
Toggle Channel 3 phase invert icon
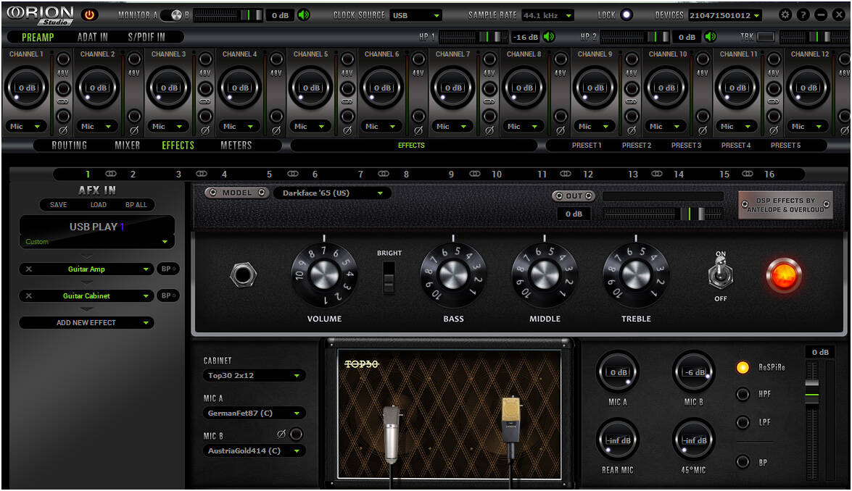pyautogui.click(x=205, y=131)
